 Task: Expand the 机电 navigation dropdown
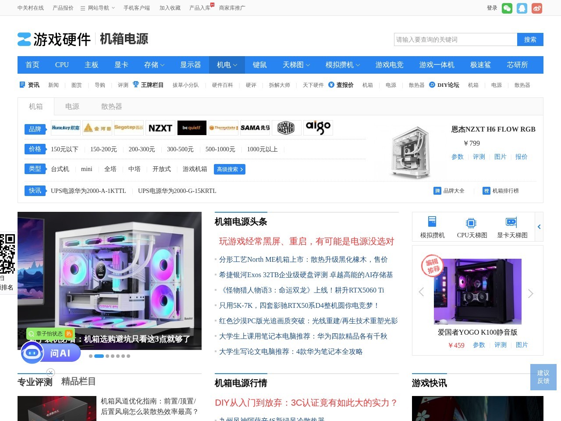pyautogui.click(x=226, y=64)
